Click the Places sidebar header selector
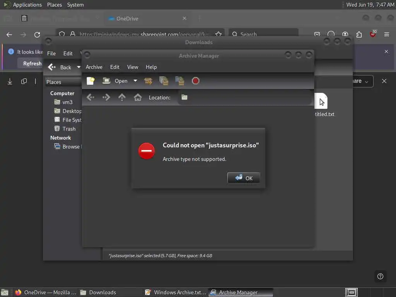 63,82
